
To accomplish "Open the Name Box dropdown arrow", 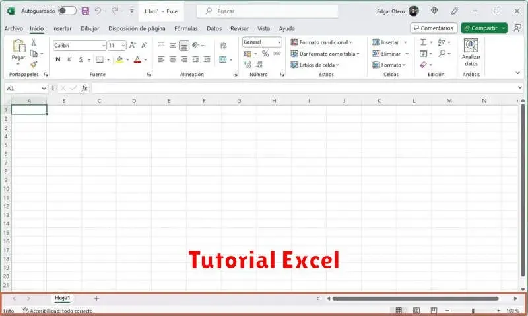I will coord(44,89).
